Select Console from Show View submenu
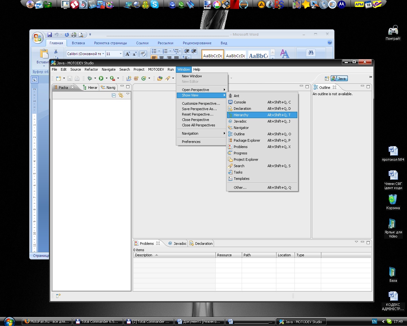407x326 pixels. (x=262, y=102)
